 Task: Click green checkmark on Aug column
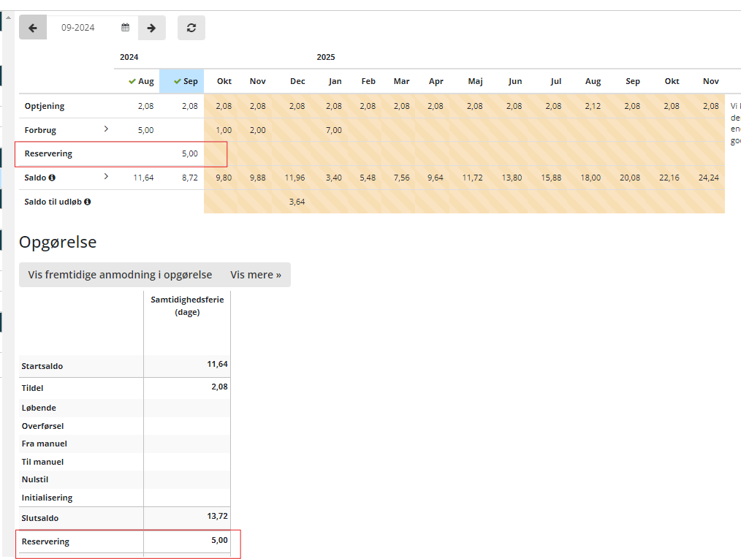tap(132, 82)
